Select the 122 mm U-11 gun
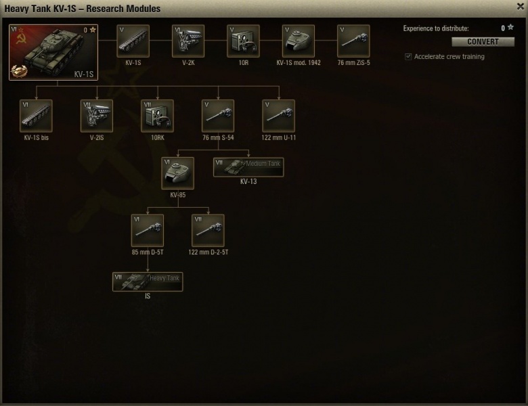The height and width of the screenshot is (406, 528). point(278,116)
